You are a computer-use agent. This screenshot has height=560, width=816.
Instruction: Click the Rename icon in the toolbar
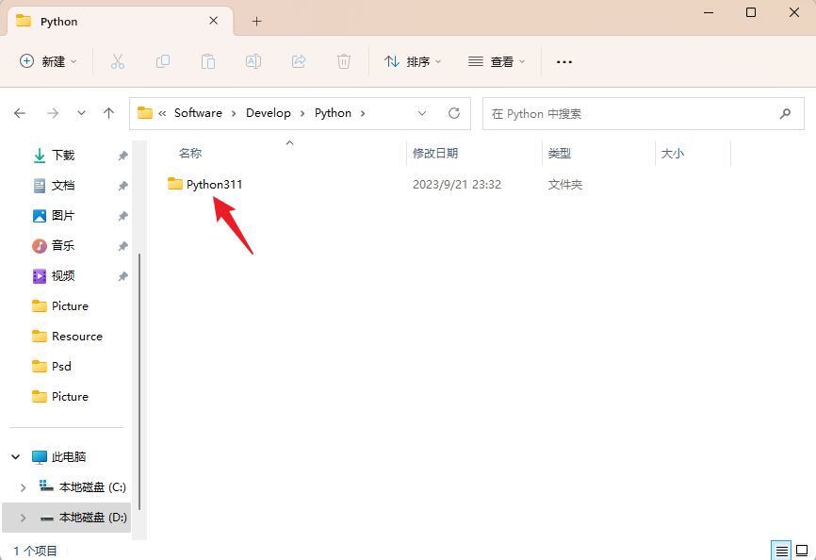click(253, 60)
